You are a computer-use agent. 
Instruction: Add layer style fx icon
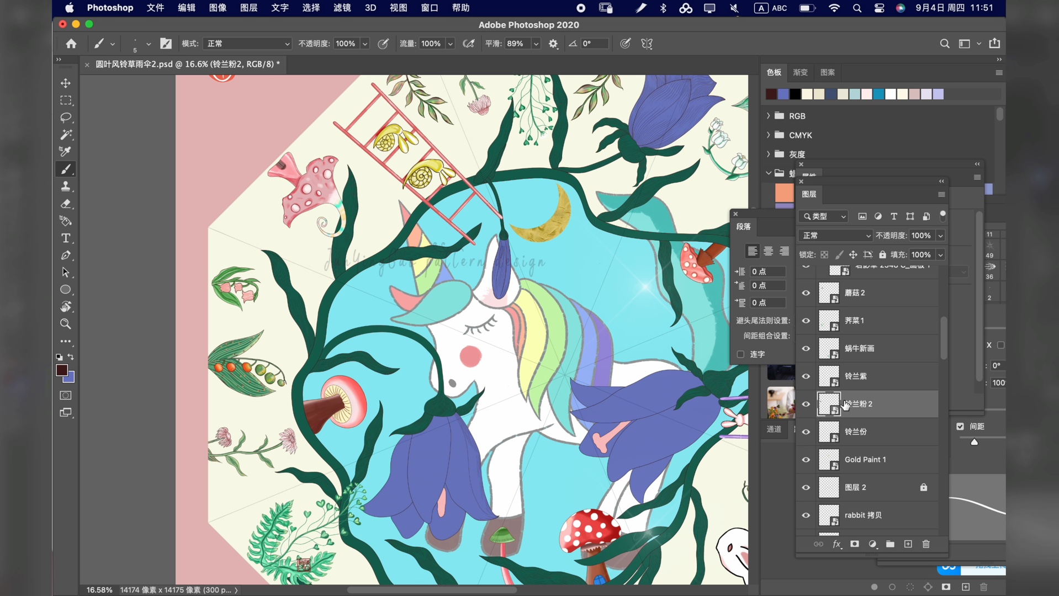[x=836, y=544]
